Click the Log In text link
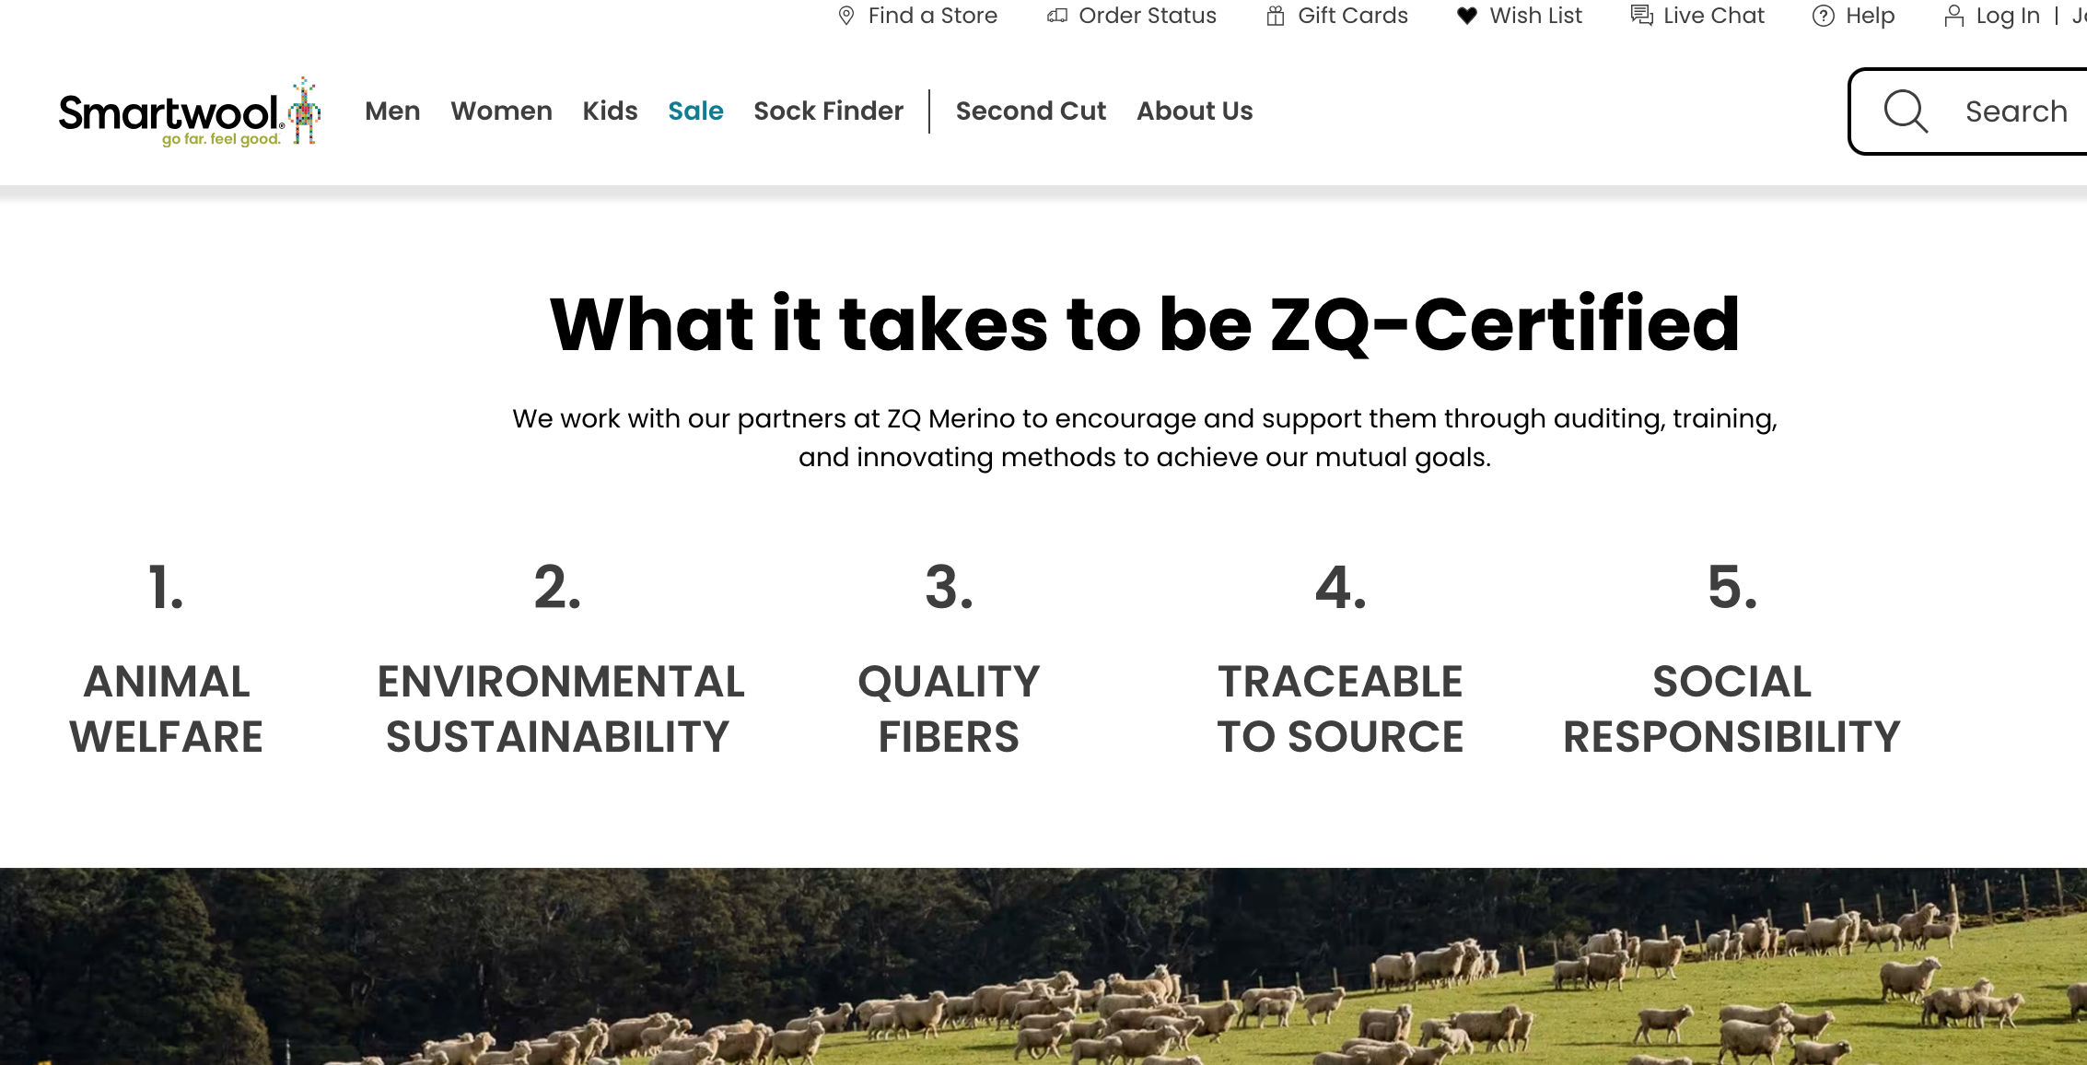Image resolution: width=2087 pixels, height=1065 pixels. tap(2007, 16)
